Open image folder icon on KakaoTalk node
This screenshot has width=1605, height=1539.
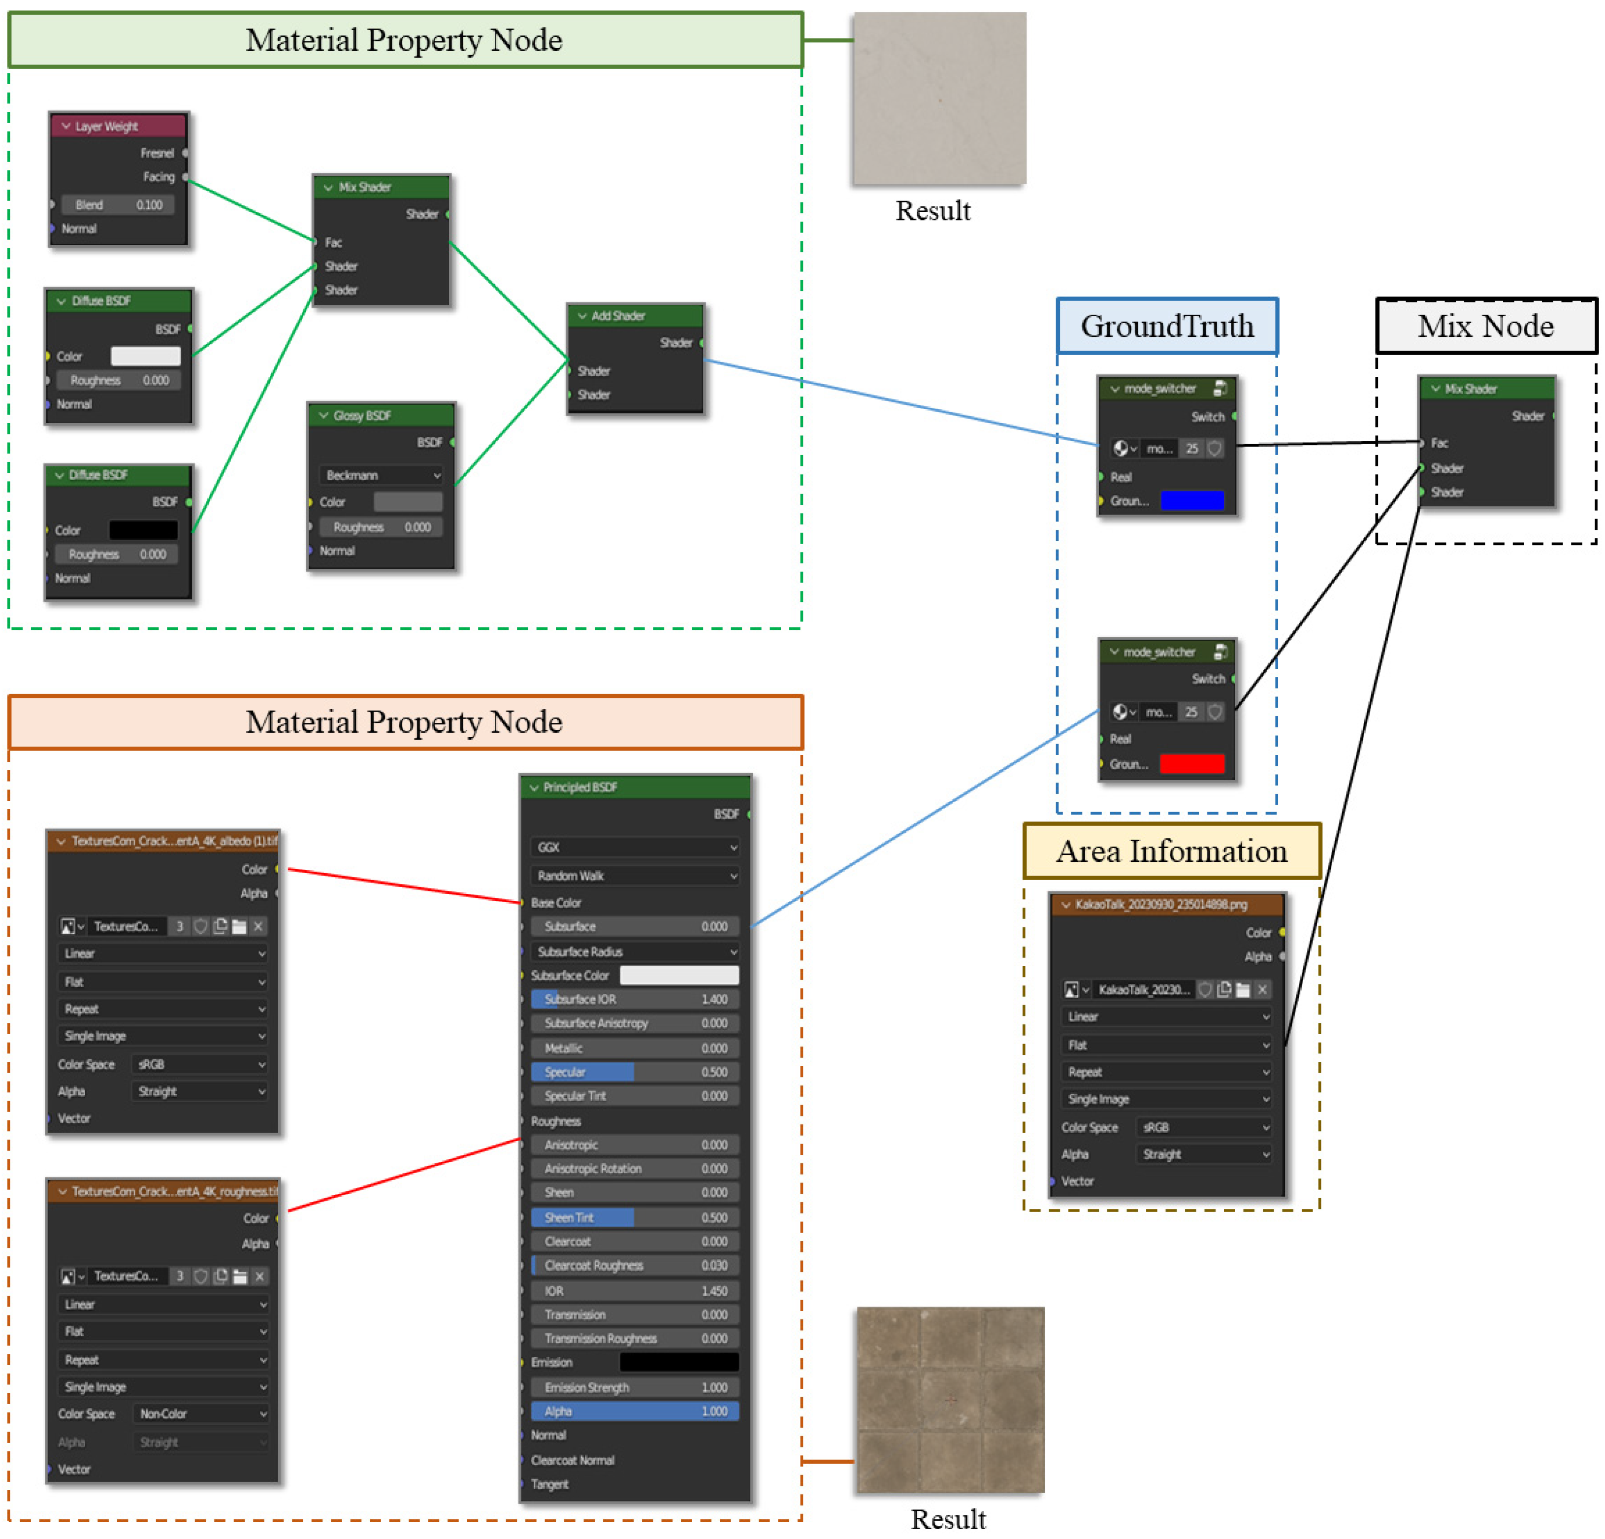[1243, 989]
